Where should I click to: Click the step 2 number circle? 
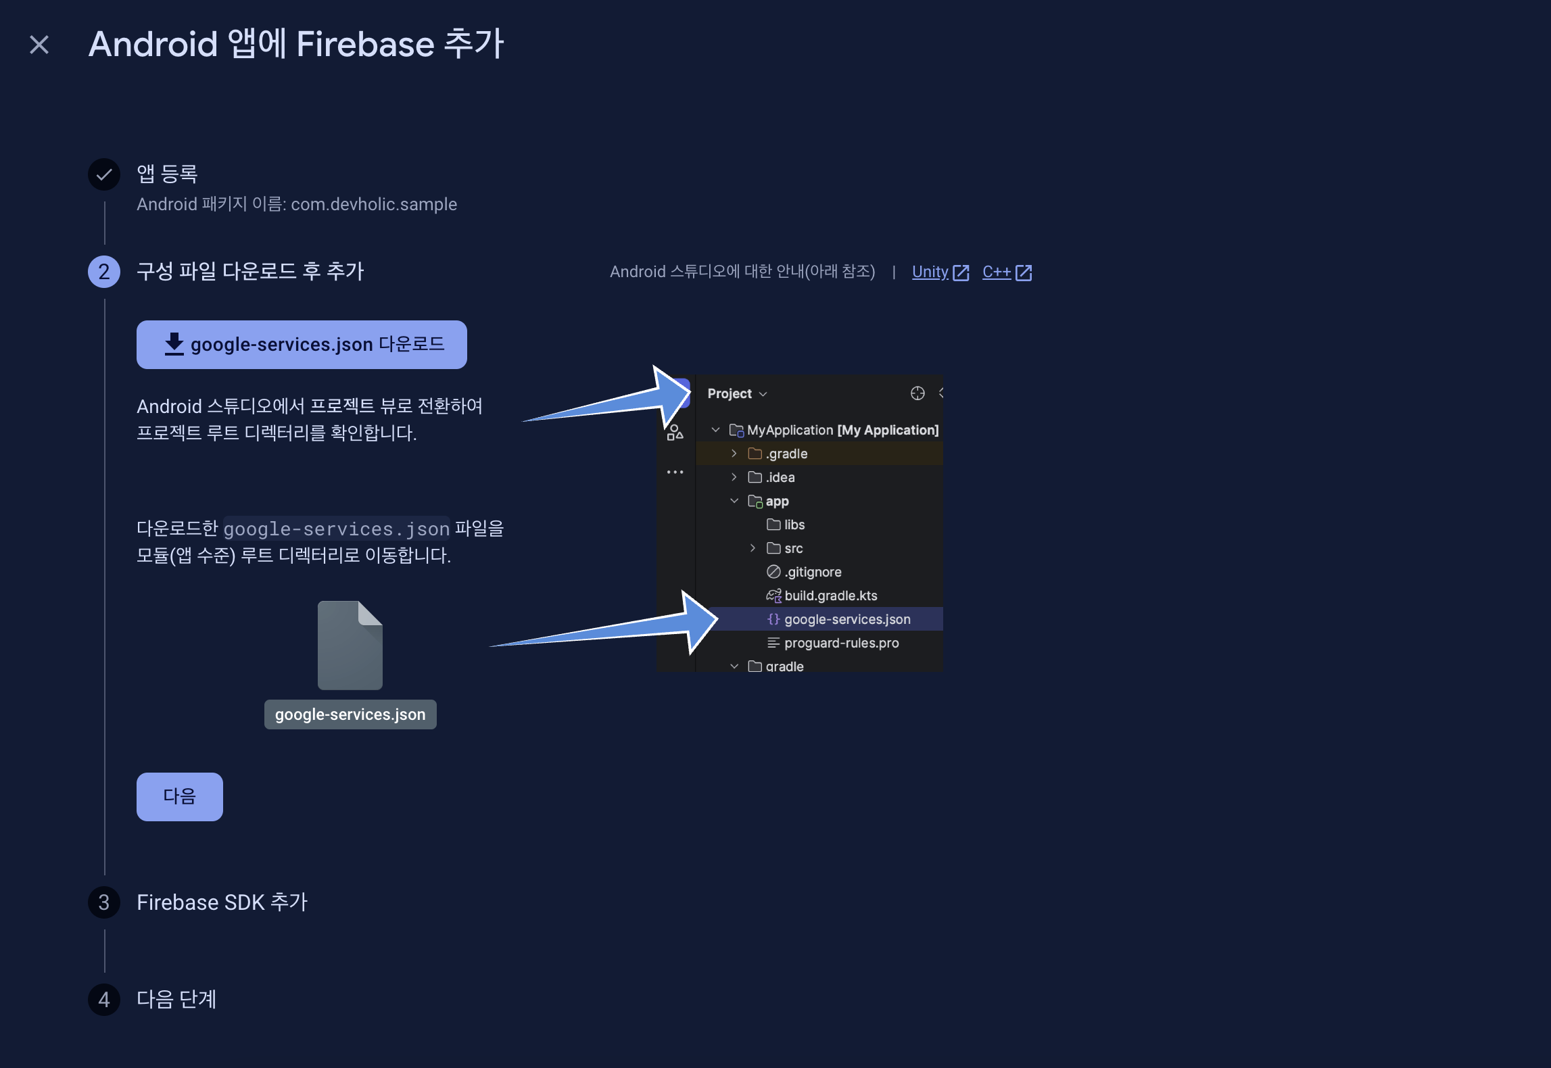[104, 272]
